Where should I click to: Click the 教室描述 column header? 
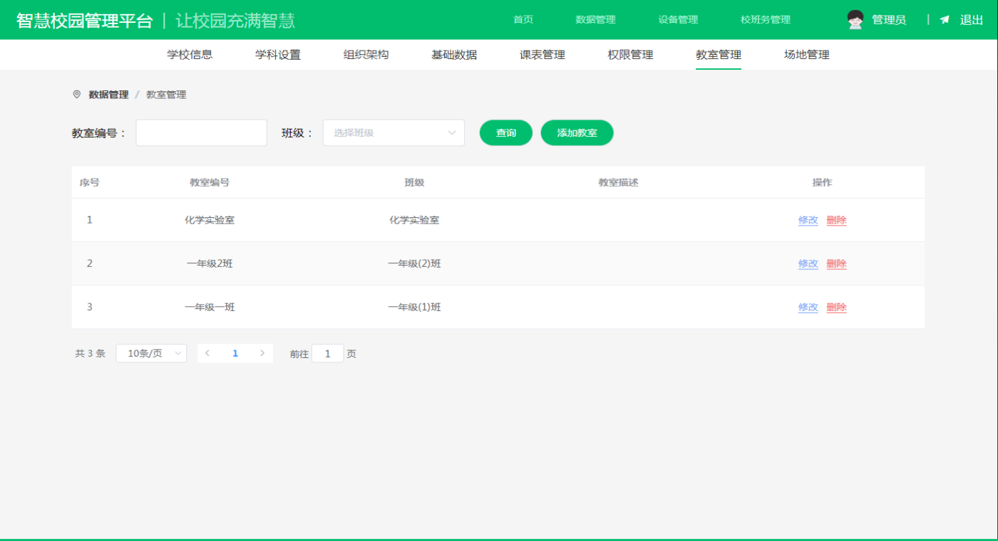(x=618, y=182)
